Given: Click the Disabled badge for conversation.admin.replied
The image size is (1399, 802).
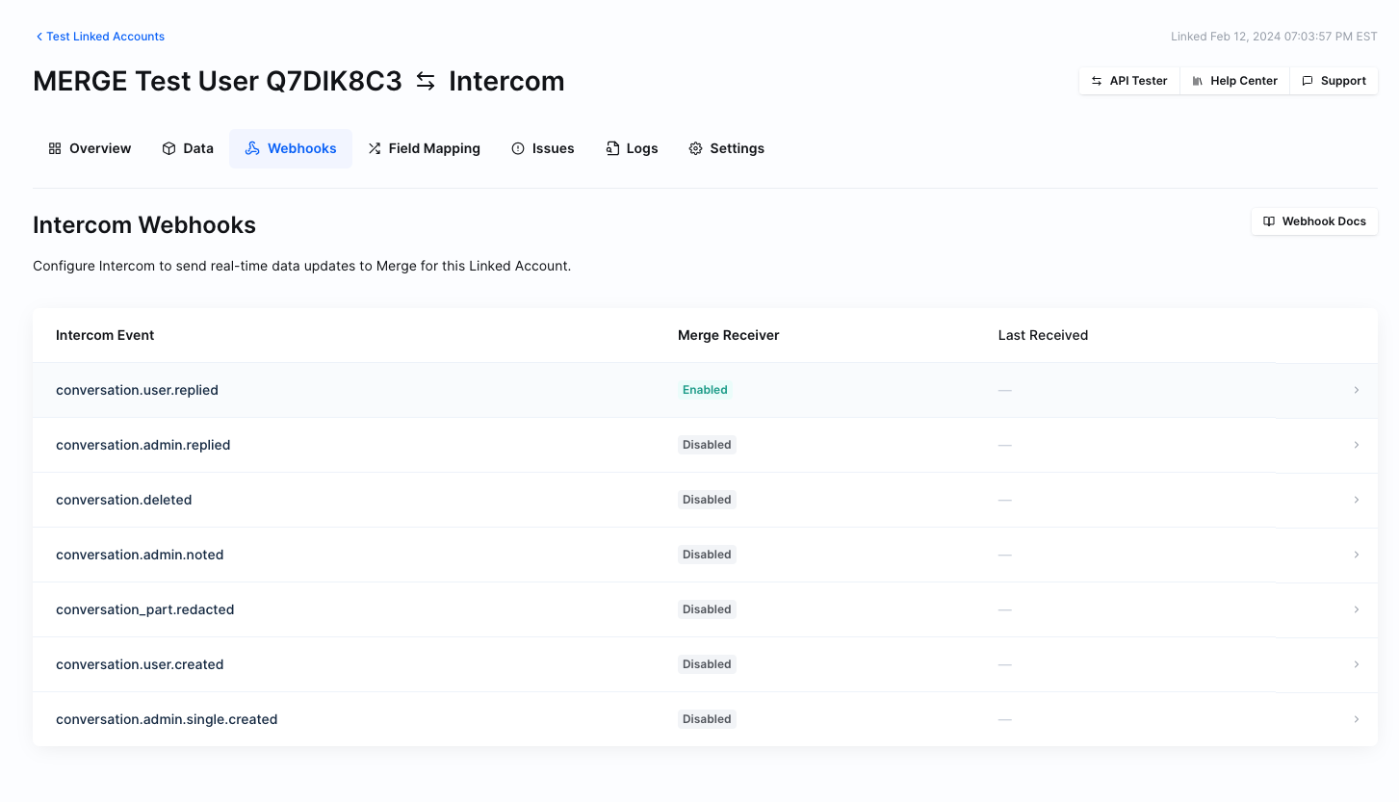Looking at the screenshot, I should 707,445.
